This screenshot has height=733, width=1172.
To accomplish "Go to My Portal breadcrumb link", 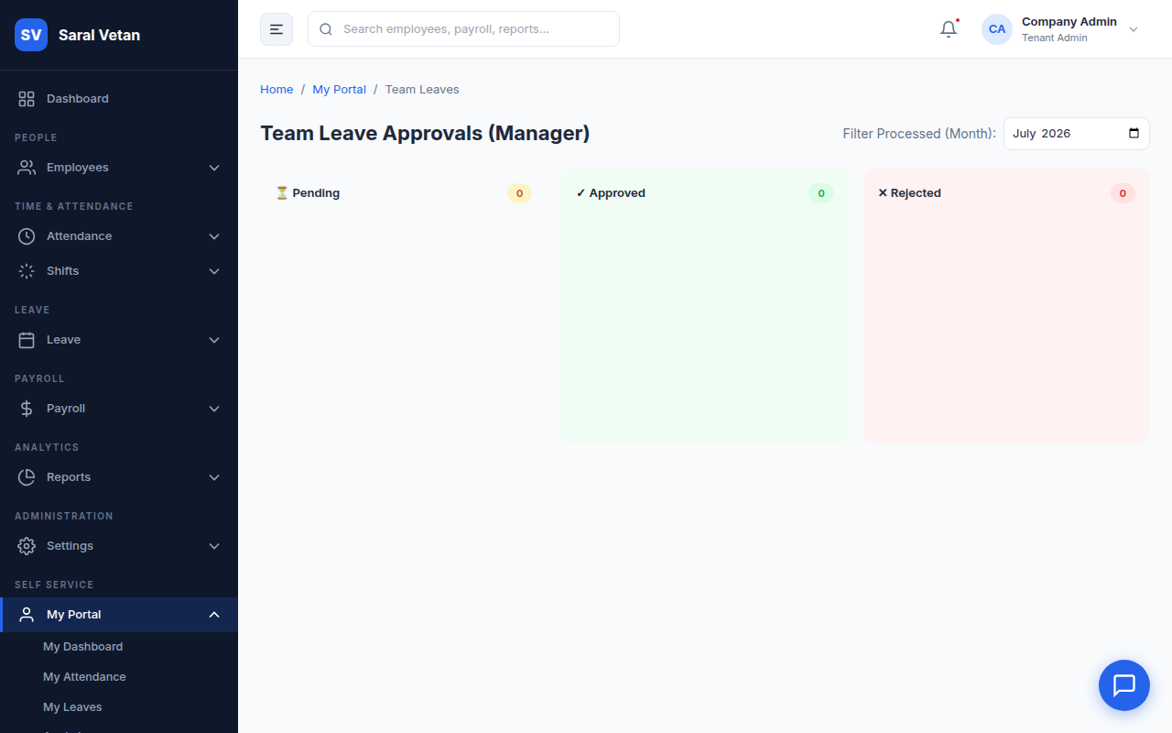I will pyautogui.click(x=339, y=90).
